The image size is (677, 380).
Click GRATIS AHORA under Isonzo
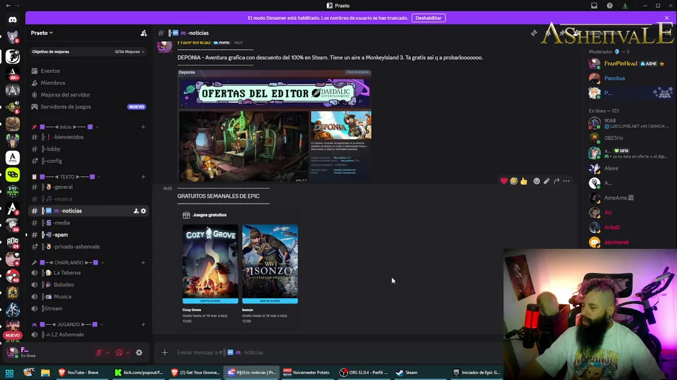point(270,301)
